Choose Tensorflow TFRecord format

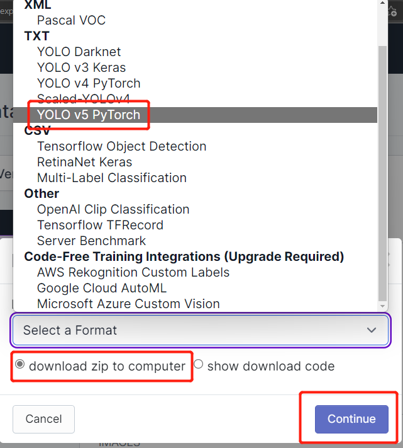[x=100, y=225]
